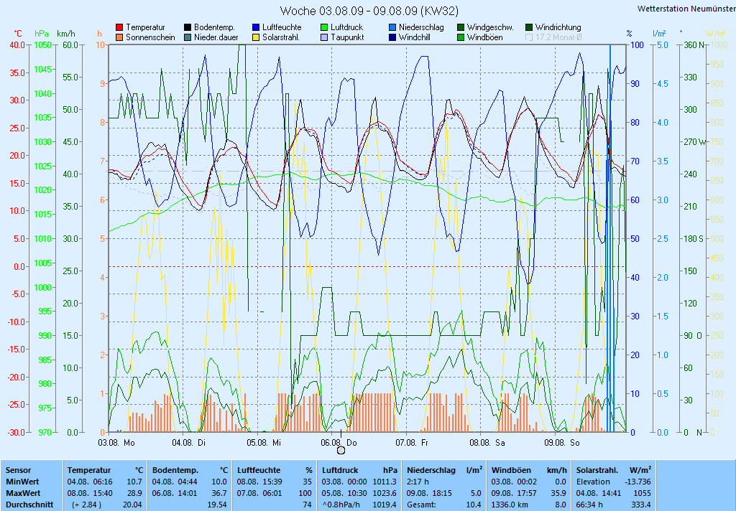Click the Nieder.dauer legend swatch
This screenshot has width=736, height=511.
pos(188,37)
